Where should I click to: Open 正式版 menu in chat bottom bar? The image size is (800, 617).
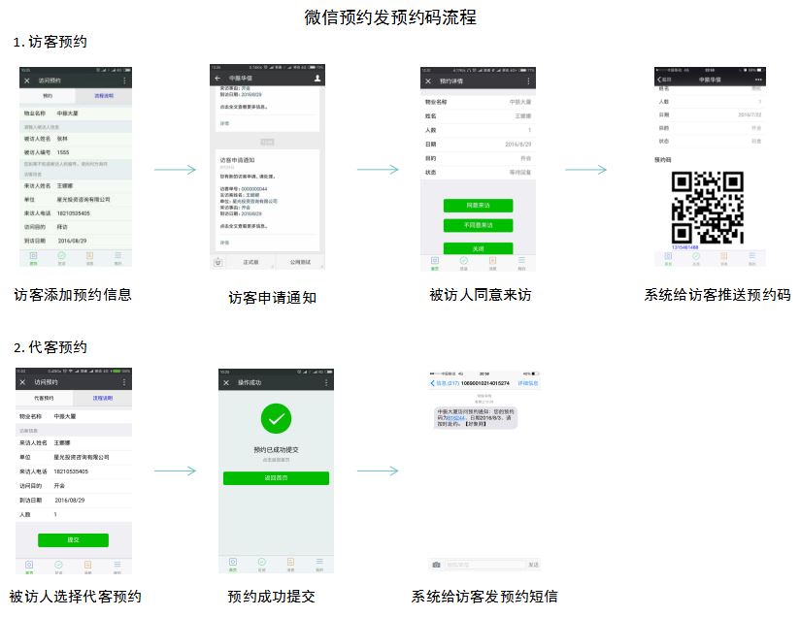coord(250,261)
